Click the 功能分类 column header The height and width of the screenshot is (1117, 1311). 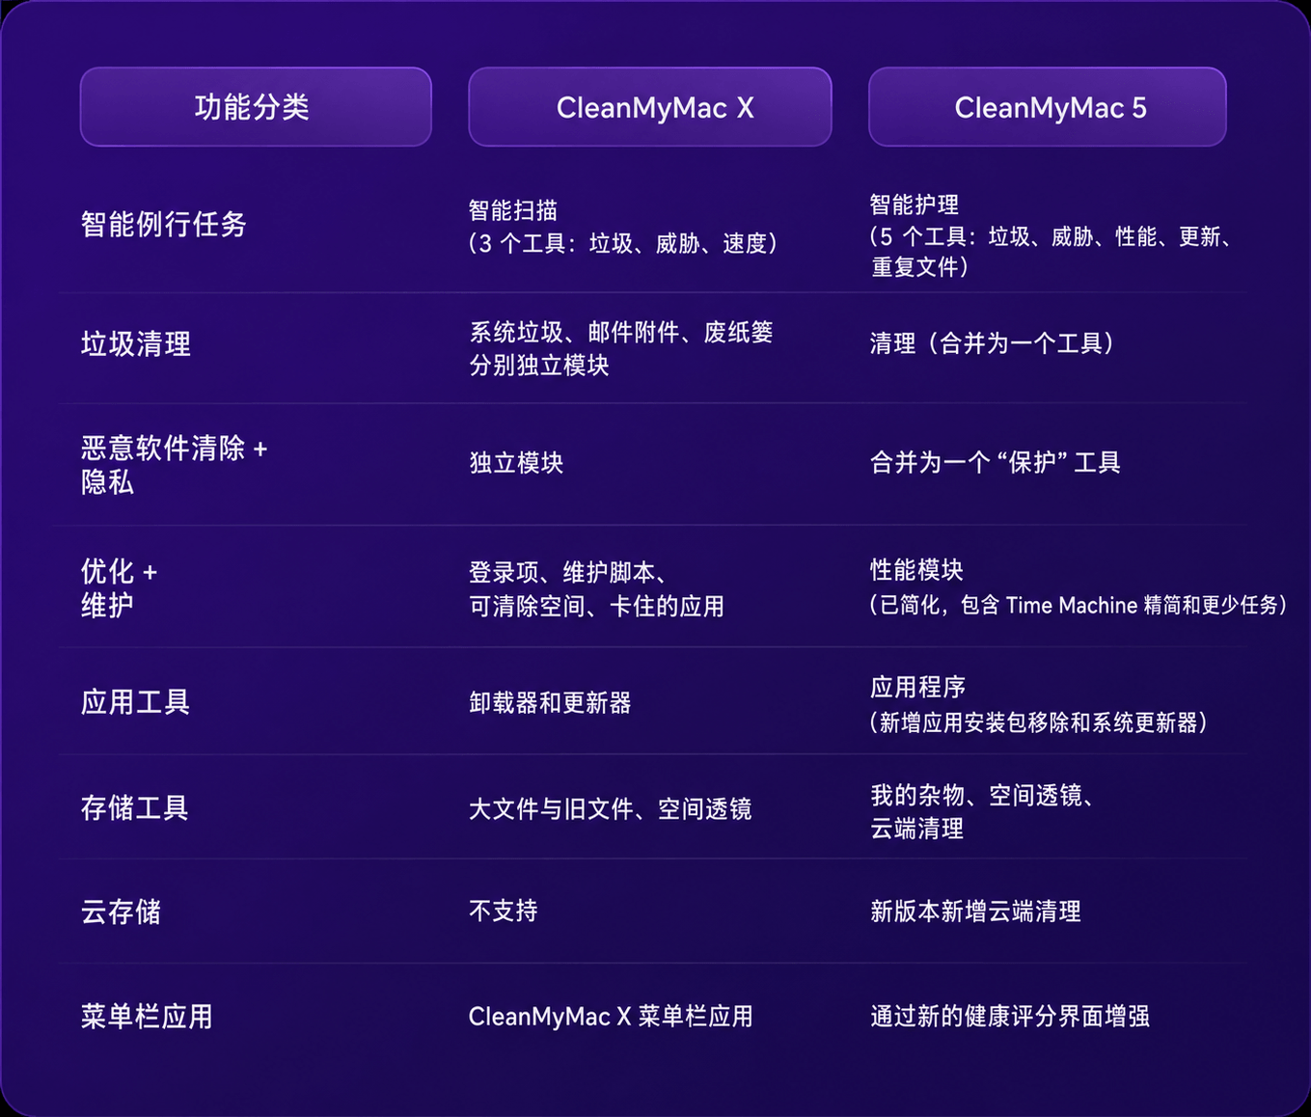(256, 107)
